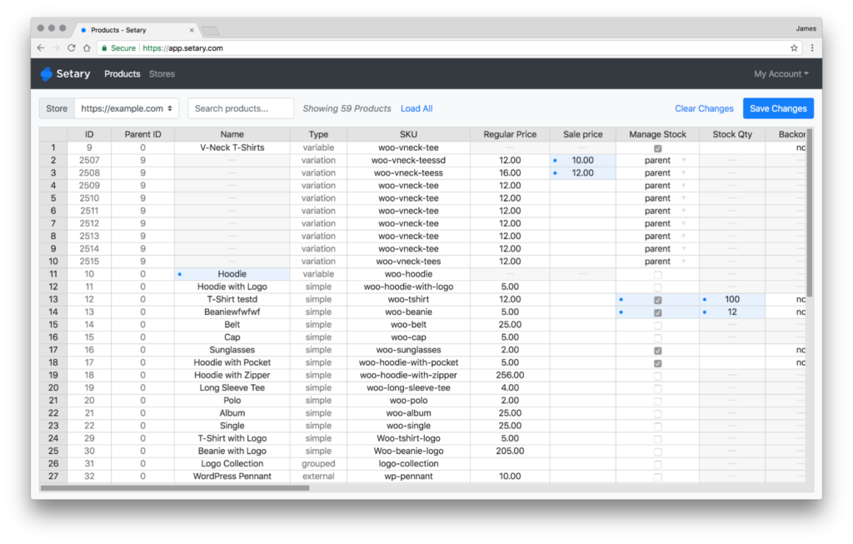Image resolution: width=853 pixels, height=544 pixels.
Task: Click the browser back arrow
Action: pyautogui.click(x=41, y=48)
